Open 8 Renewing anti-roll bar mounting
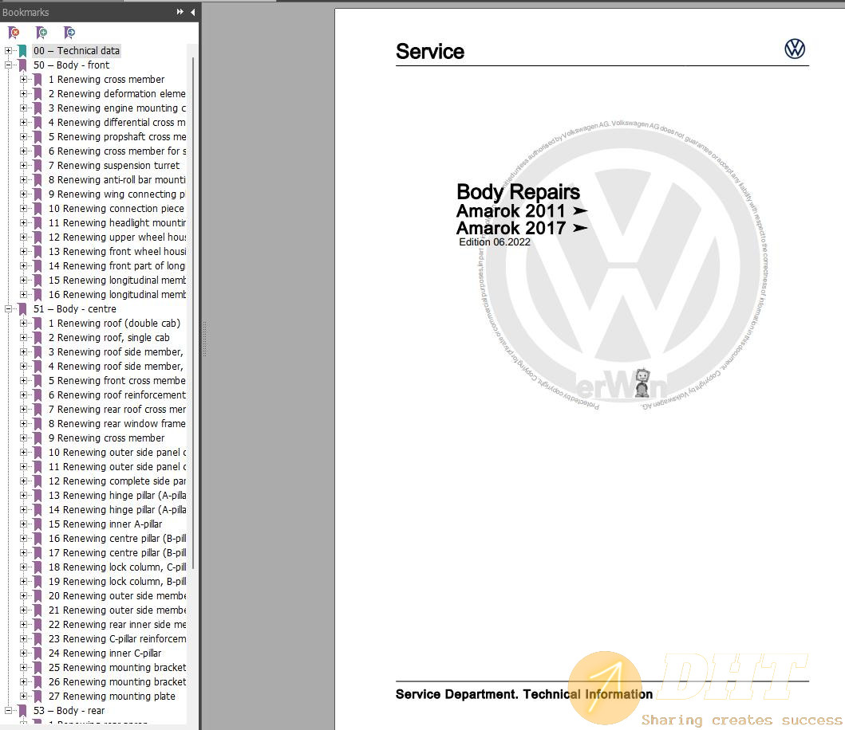The image size is (845, 730). [x=117, y=180]
